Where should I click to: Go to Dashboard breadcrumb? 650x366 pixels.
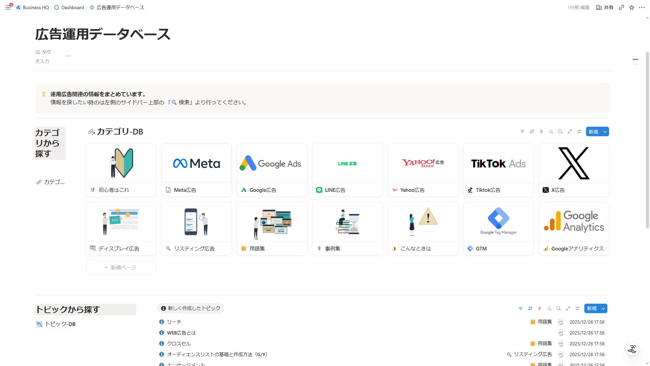[69, 7]
